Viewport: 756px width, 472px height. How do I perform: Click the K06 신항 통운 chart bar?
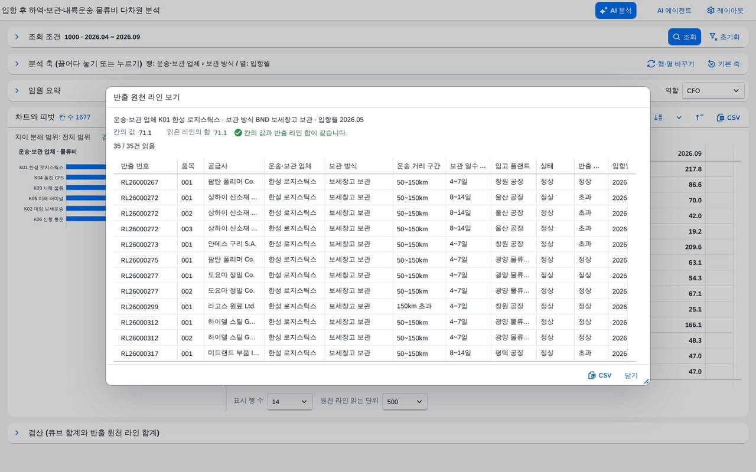[86, 219]
